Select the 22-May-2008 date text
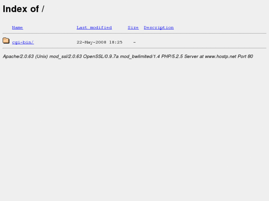Viewport: 269px width, 201px height. pyautogui.click(x=91, y=42)
